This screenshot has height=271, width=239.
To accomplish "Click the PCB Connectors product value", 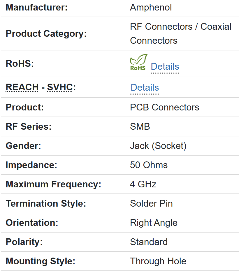I will pos(164,107).
